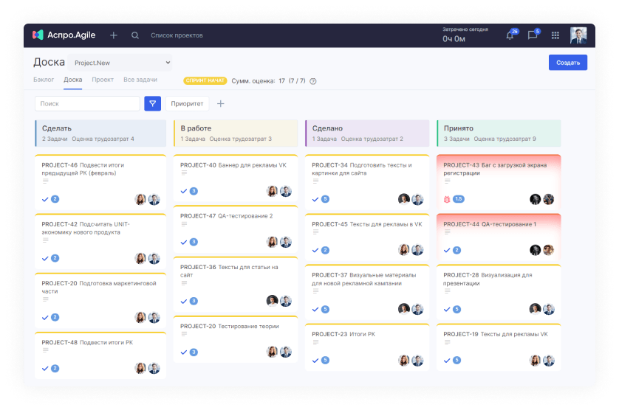619x410 pixels.
Task: Click description icon on PROJECT-20 Тестирование теории
Action: pos(185,334)
